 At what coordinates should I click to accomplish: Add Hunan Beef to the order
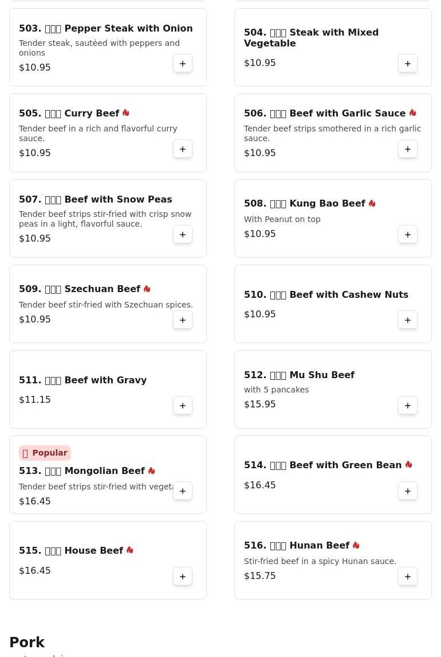tap(408, 577)
